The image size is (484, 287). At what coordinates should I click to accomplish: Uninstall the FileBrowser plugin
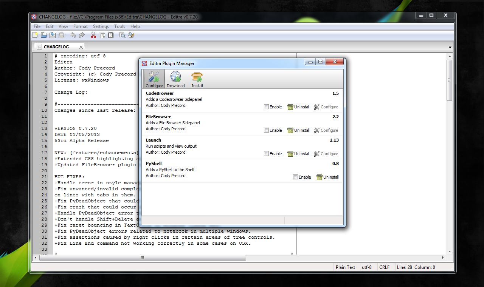(x=298, y=130)
